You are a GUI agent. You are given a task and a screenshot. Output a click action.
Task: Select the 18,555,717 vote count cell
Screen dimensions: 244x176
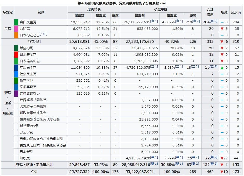click(x=79, y=22)
